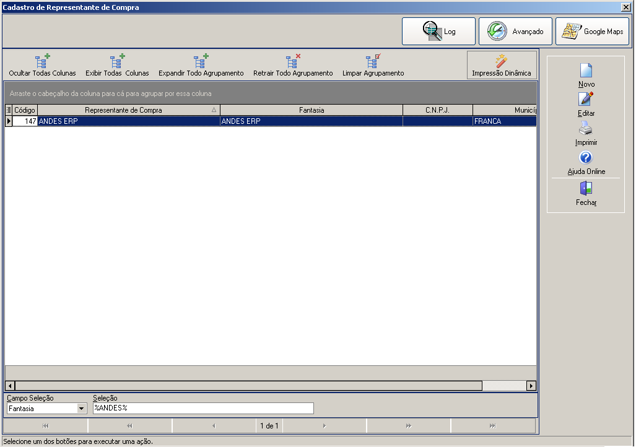Click the Código column header
The width and height of the screenshot is (636, 447).
[x=25, y=110]
